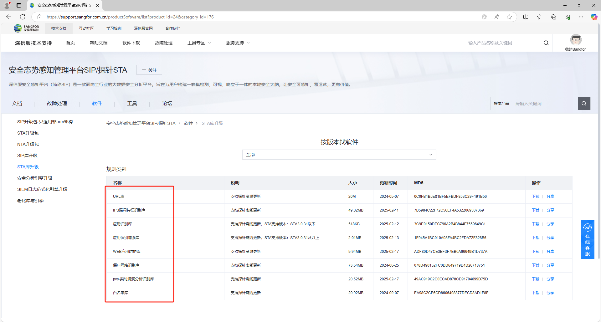Open the 学习培训 top tab
Screen dimensions: 601x322
[x=114, y=28]
